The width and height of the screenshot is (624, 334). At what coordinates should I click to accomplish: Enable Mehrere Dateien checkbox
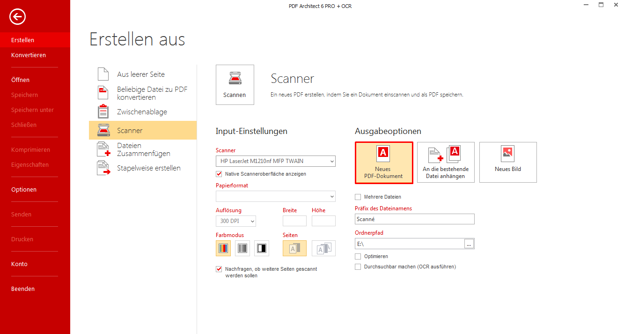click(x=358, y=197)
